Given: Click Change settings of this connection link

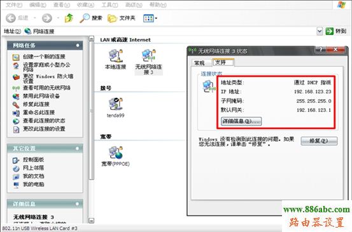Looking at the screenshot, I should pyautogui.click(x=44, y=129).
